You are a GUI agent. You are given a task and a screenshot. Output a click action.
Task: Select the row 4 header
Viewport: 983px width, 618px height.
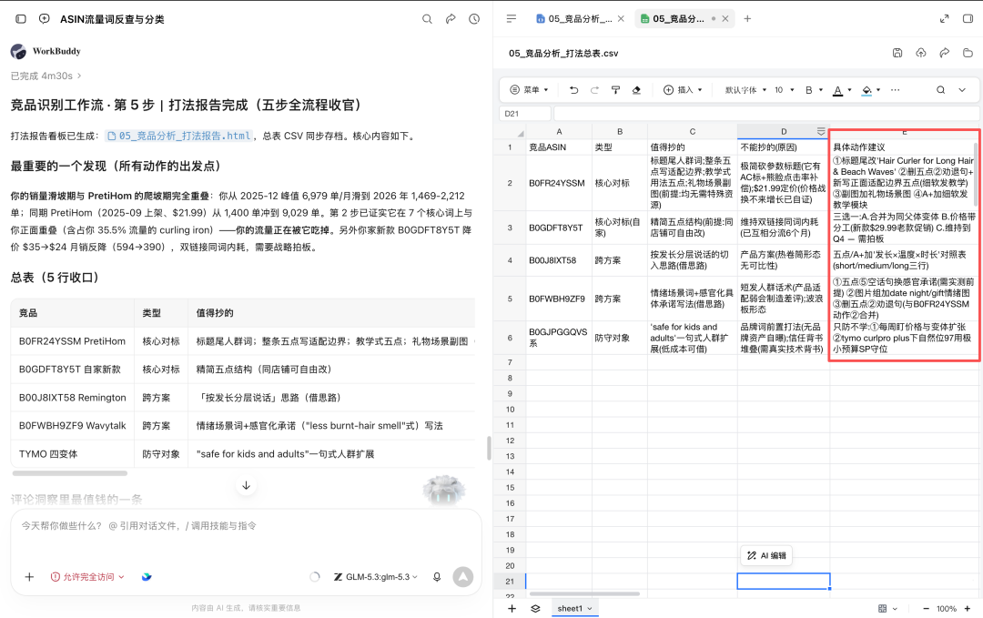point(510,260)
